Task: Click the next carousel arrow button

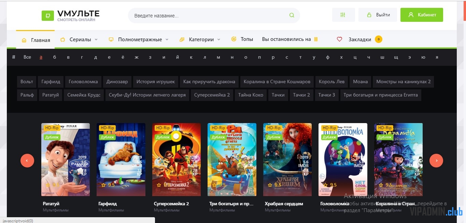Action: point(436,161)
